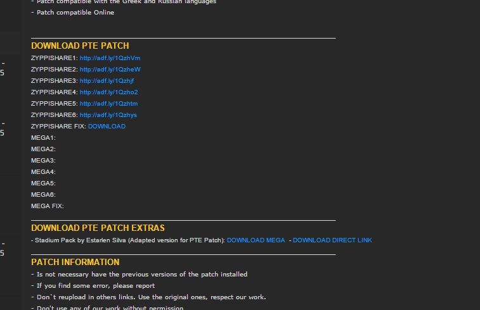
Task: Click 'Stadium Pack by Estarlen Silva' text
Action: click(x=80, y=240)
